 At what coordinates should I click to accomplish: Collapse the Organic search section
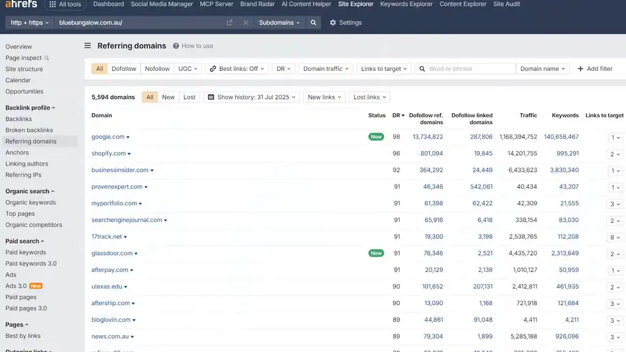(x=29, y=191)
